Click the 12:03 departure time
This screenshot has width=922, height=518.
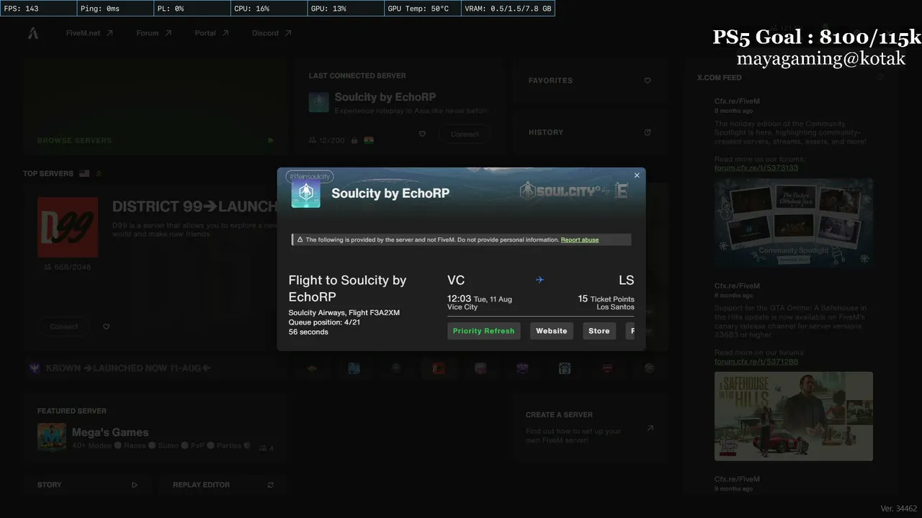459,299
